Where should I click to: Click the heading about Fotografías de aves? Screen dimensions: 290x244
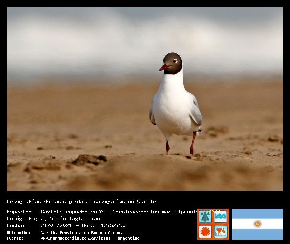pos(81,201)
